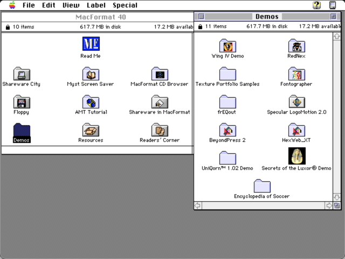Click the Demos window title text

pyautogui.click(x=267, y=17)
